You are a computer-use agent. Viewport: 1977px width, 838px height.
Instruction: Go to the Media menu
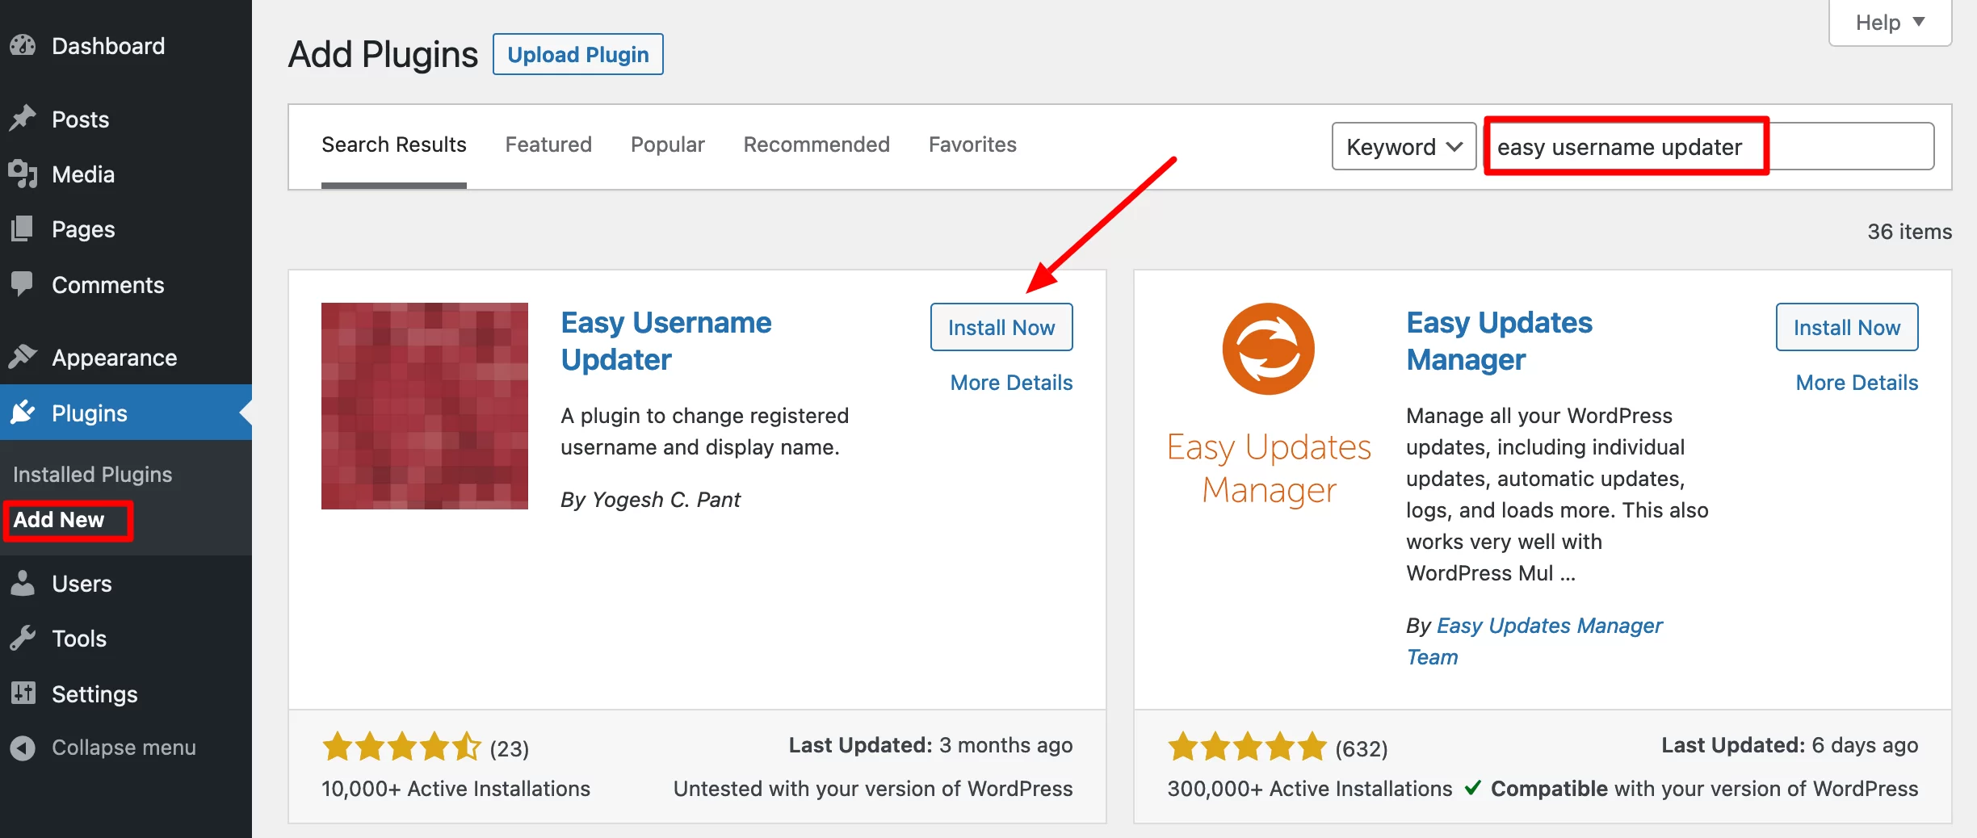pos(126,174)
